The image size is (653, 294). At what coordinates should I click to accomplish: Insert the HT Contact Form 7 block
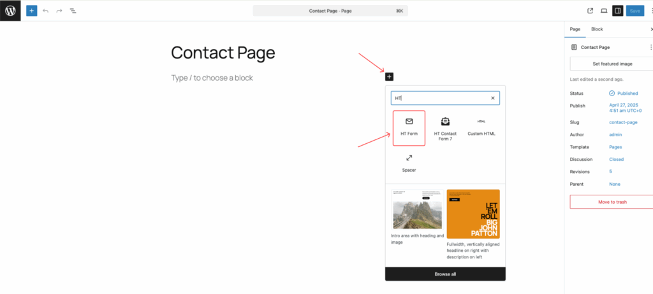click(445, 128)
